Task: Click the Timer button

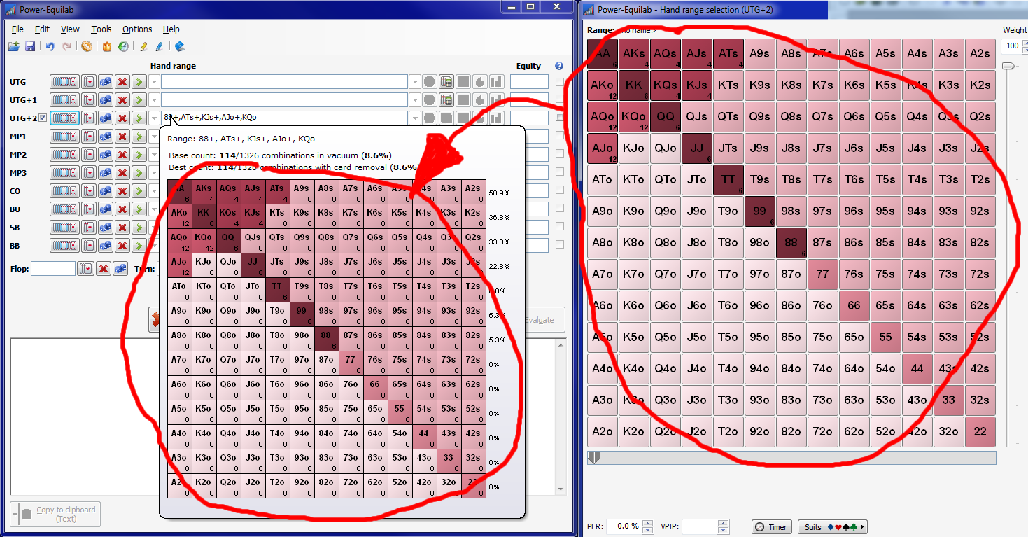Action: 771,527
